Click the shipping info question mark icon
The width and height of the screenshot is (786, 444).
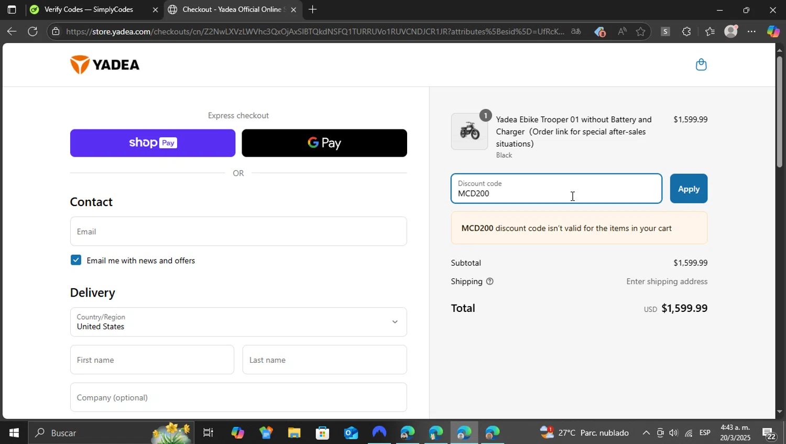(490, 281)
